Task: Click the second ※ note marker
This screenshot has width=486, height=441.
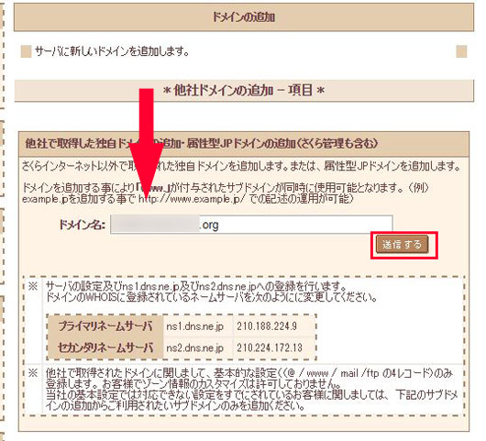Action: (x=33, y=373)
